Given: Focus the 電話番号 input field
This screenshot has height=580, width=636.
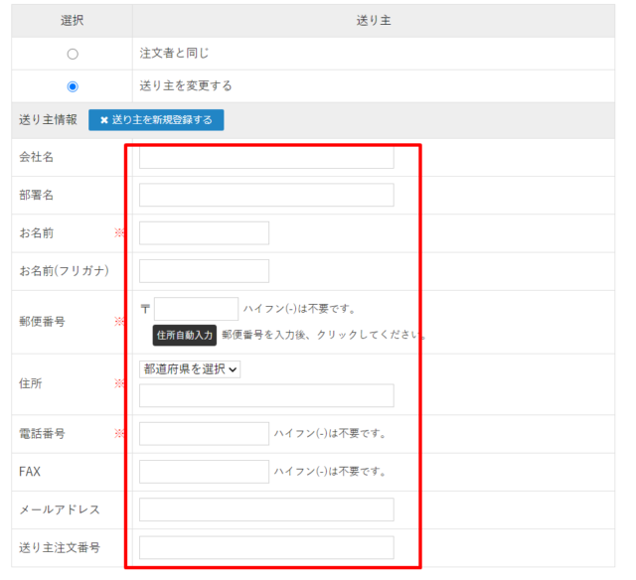Looking at the screenshot, I should pyautogui.click(x=204, y=434).
